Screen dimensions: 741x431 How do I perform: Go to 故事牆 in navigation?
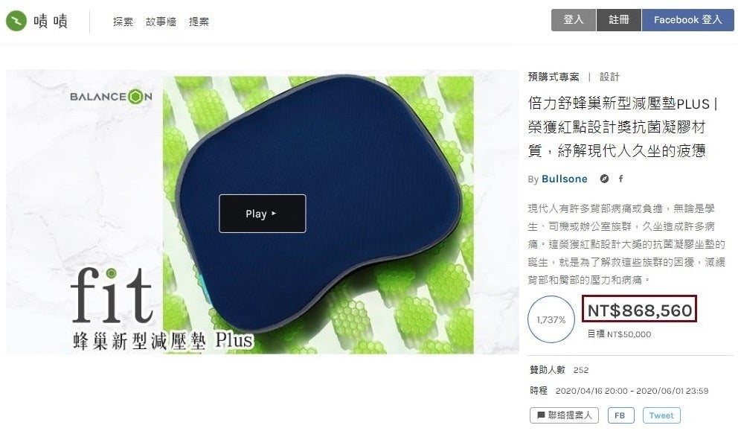(x=161, y=22)
